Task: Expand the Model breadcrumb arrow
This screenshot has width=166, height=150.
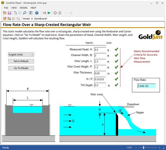Action: pyautogui.click(x=32, y=19)
